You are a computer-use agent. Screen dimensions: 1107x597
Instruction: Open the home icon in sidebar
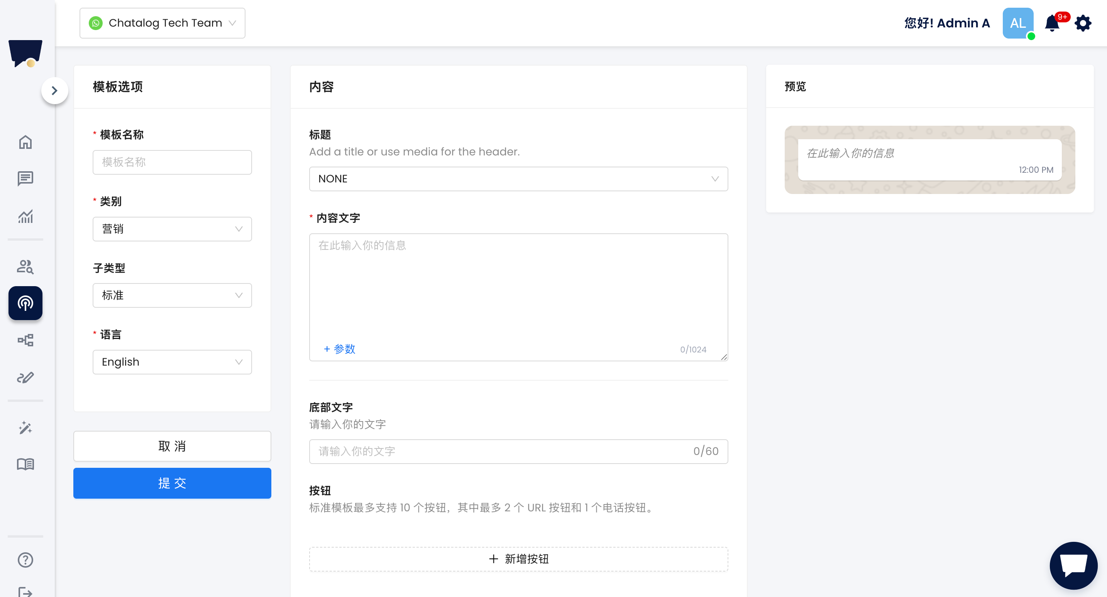click(x=25, y=142)
